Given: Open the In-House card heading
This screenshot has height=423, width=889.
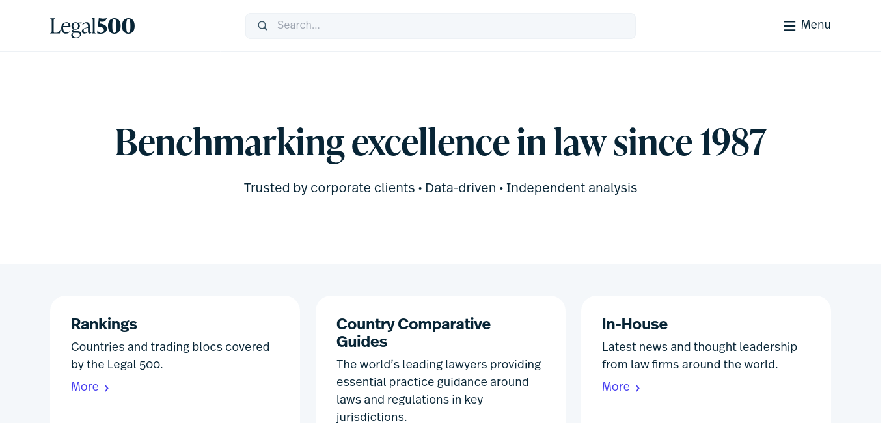Looking at the screenshot, I should coord(635,324).
